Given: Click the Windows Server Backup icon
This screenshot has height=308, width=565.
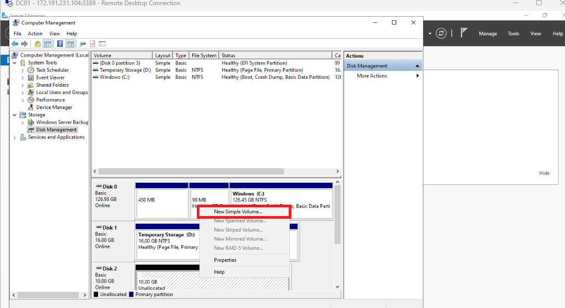Looking at the screenshot, I should (x=31, y=122).
